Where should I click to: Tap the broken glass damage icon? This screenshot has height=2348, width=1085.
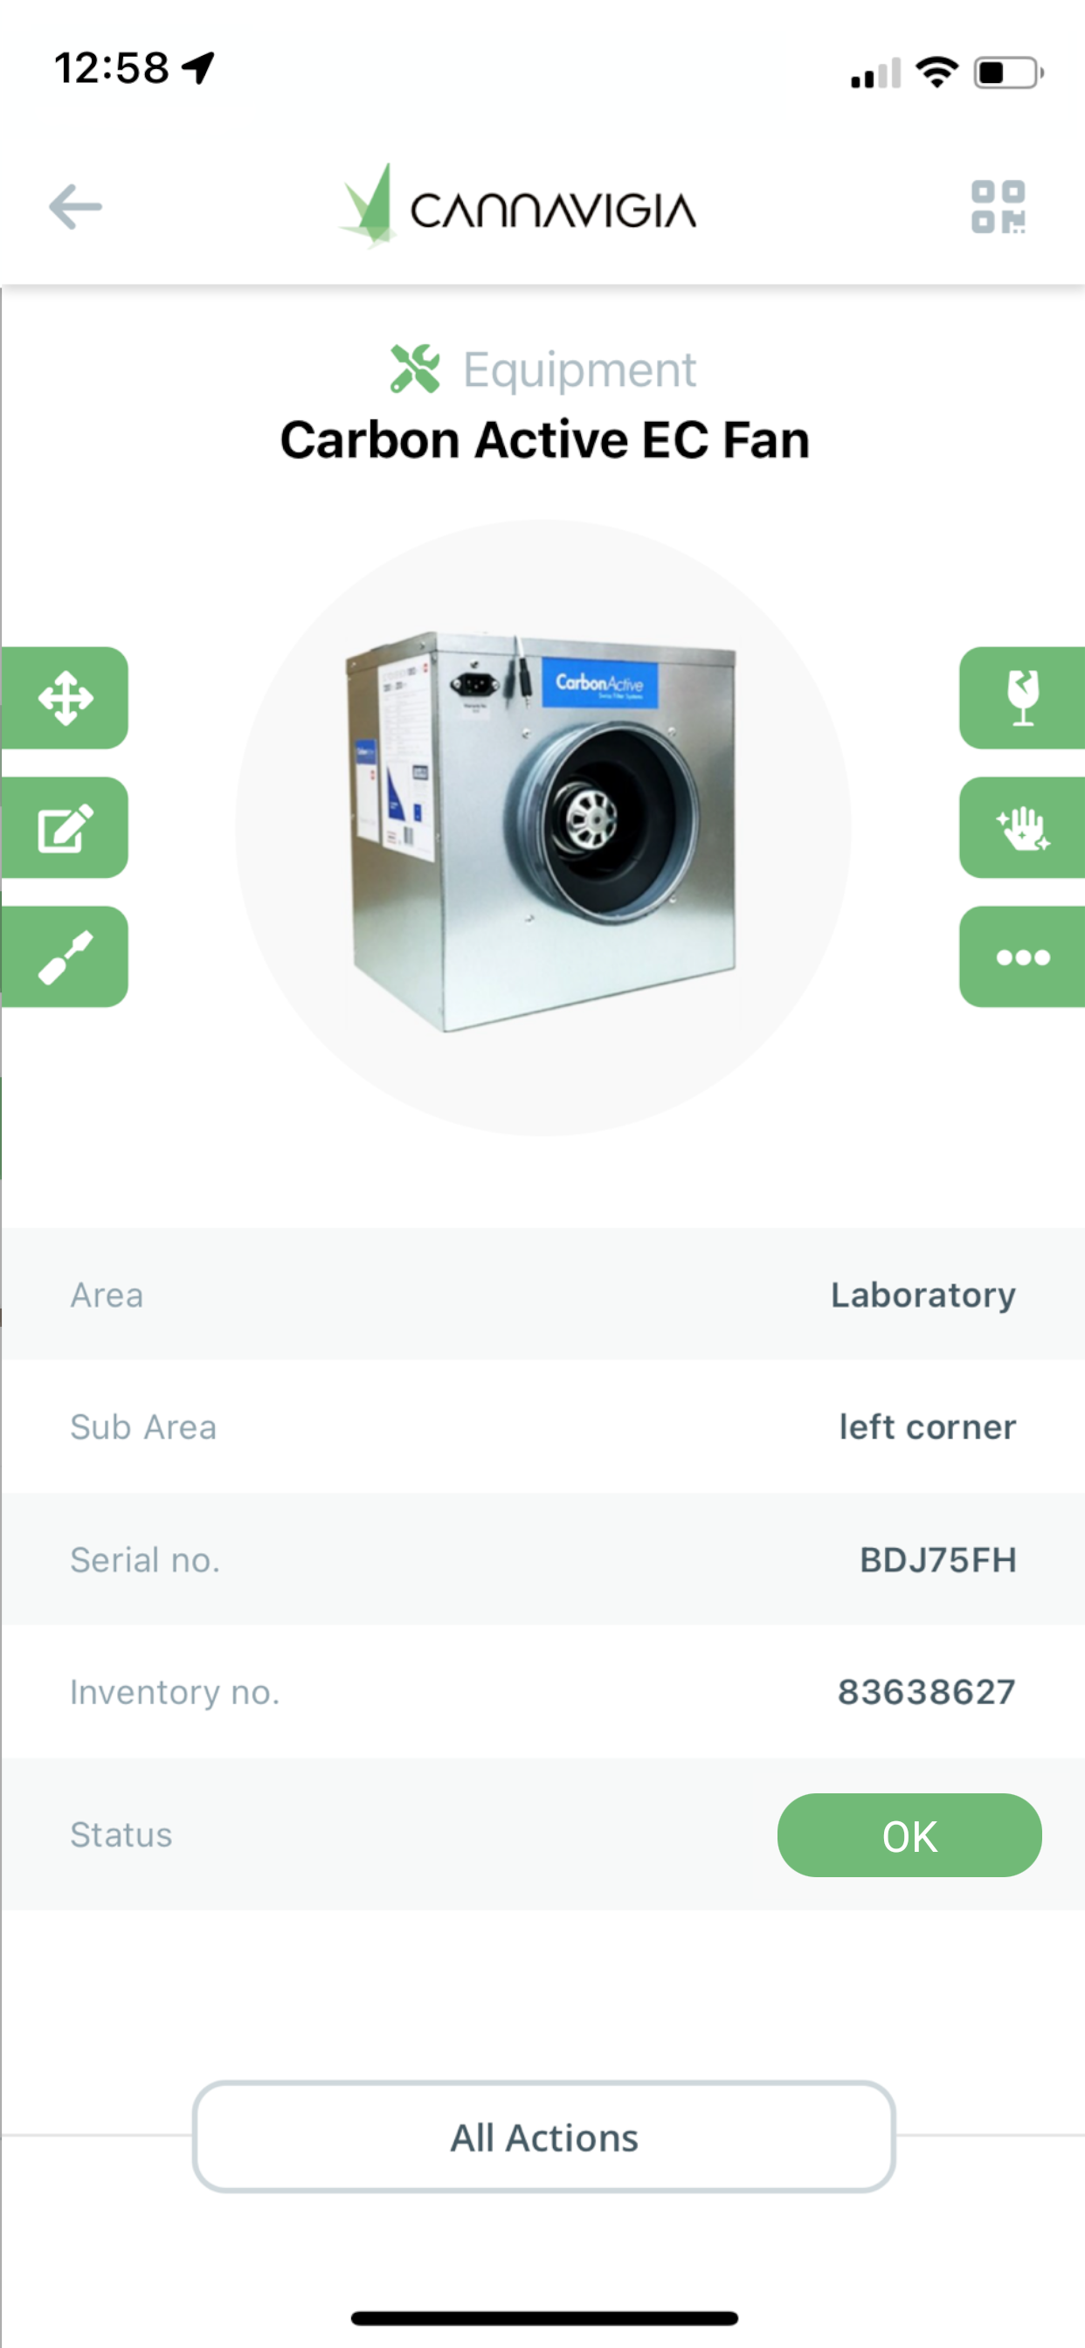(x=1022, y=697)
